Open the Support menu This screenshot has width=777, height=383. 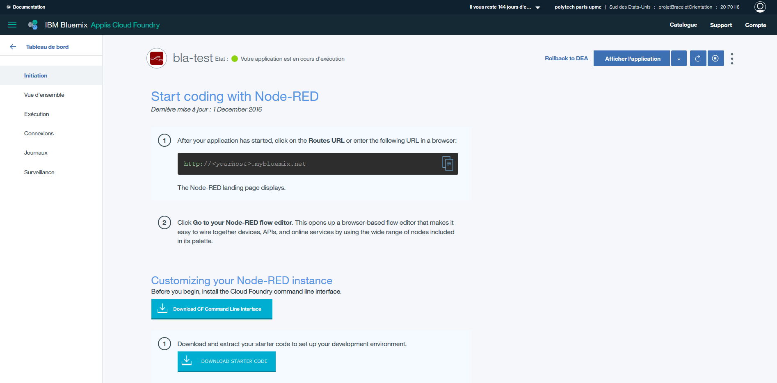pos(721,25)
